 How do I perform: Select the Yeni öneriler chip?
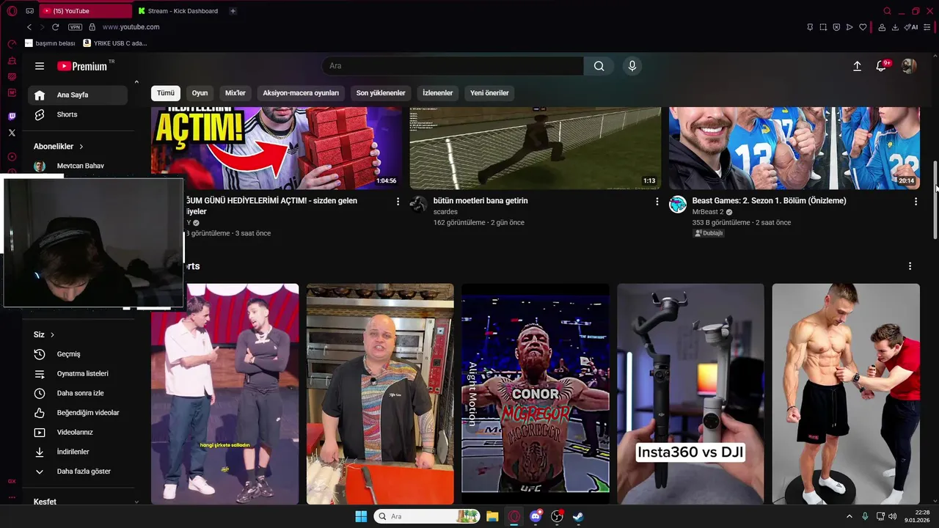[x=489, y=93]
